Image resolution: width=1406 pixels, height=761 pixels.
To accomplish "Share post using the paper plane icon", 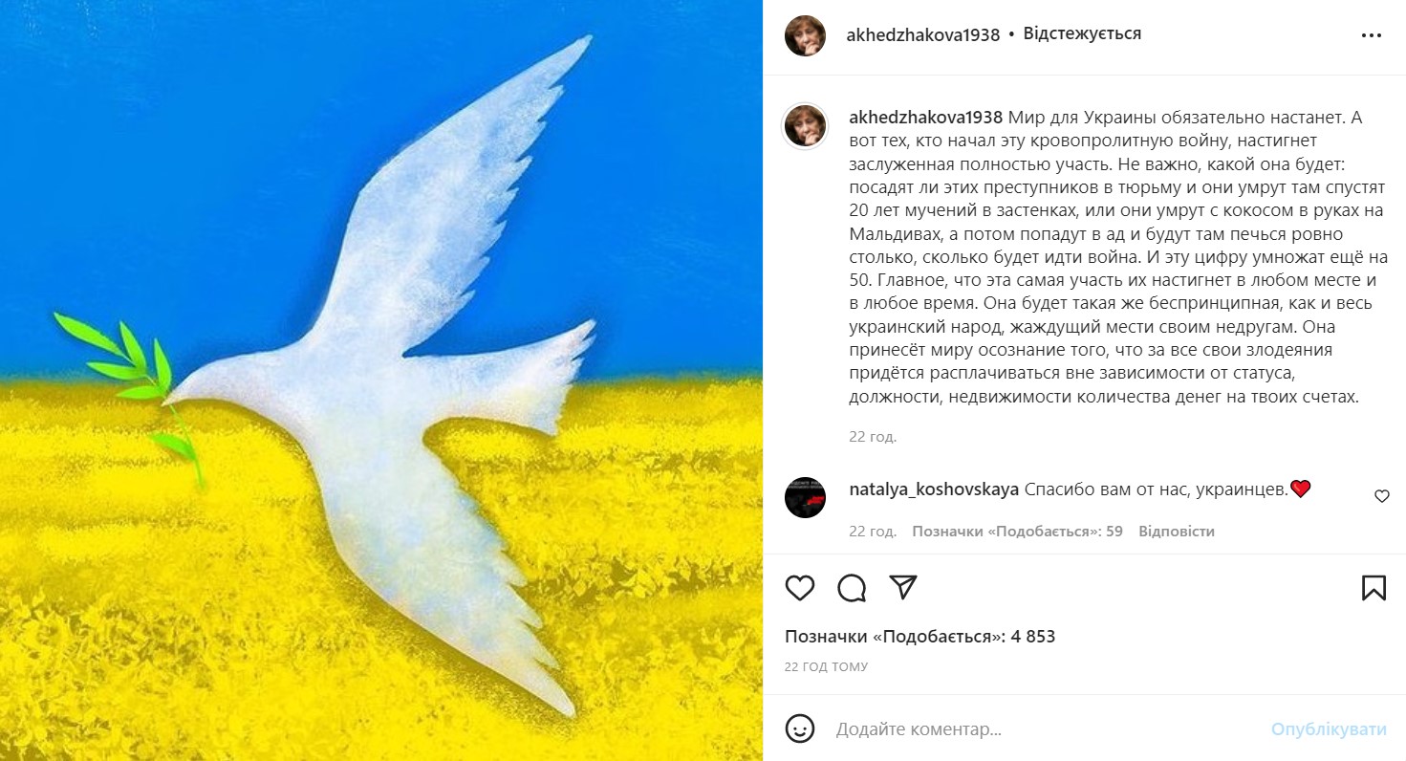I will click(x=903, y=587).
